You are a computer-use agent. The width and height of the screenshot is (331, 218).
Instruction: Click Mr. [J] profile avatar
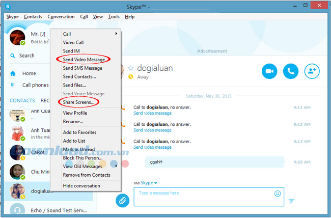point(17,38)
